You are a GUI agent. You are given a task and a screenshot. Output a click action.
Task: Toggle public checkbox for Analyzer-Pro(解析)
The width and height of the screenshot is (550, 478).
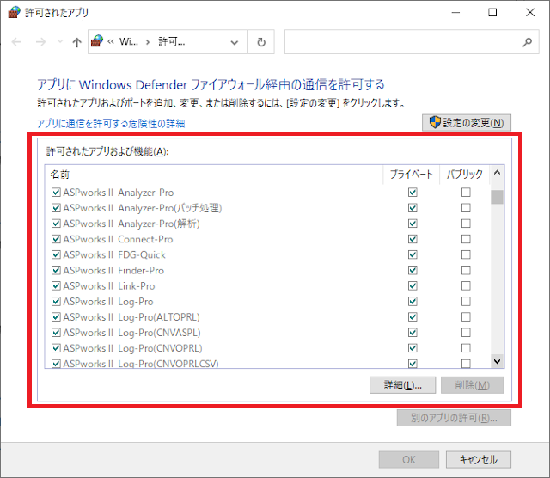466,224
